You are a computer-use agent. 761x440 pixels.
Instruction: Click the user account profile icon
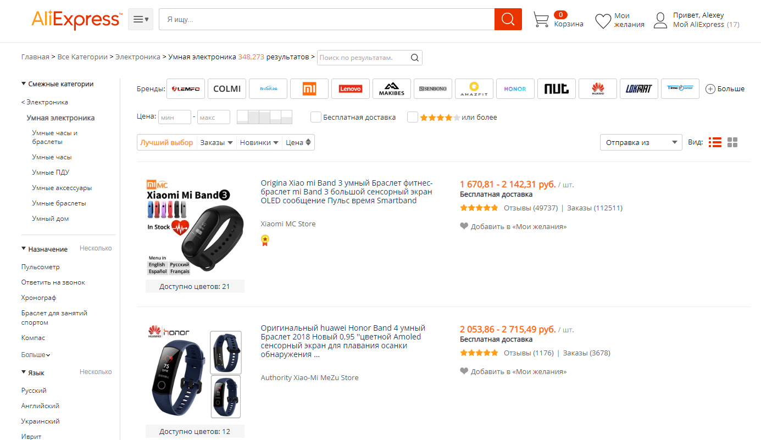click(660, 21)
